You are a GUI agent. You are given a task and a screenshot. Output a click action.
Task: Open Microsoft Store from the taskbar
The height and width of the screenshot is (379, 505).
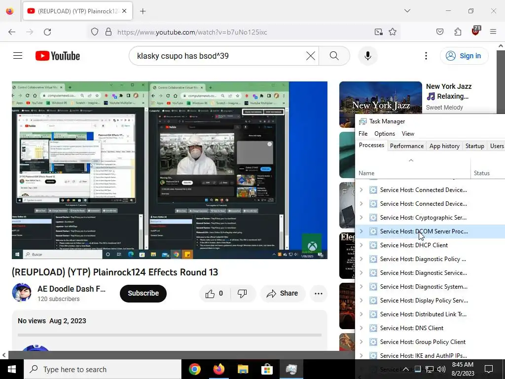[267, 369]
